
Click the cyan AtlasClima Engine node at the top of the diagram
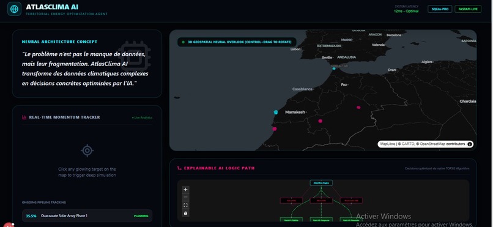(x=321, y=183)
